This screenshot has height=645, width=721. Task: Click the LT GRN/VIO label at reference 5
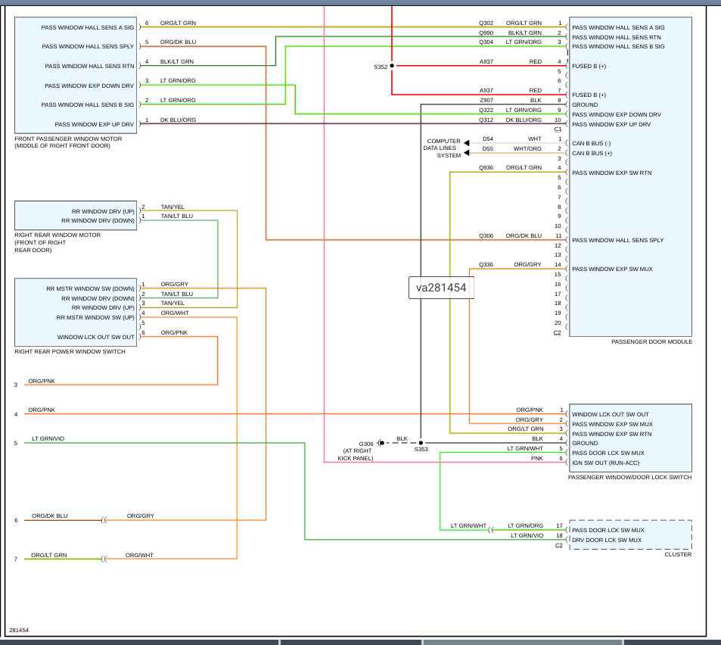[x=48, y=439]
